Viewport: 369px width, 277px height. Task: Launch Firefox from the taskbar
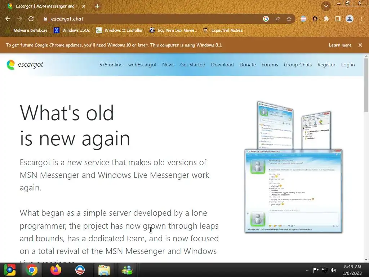[56, 270]
